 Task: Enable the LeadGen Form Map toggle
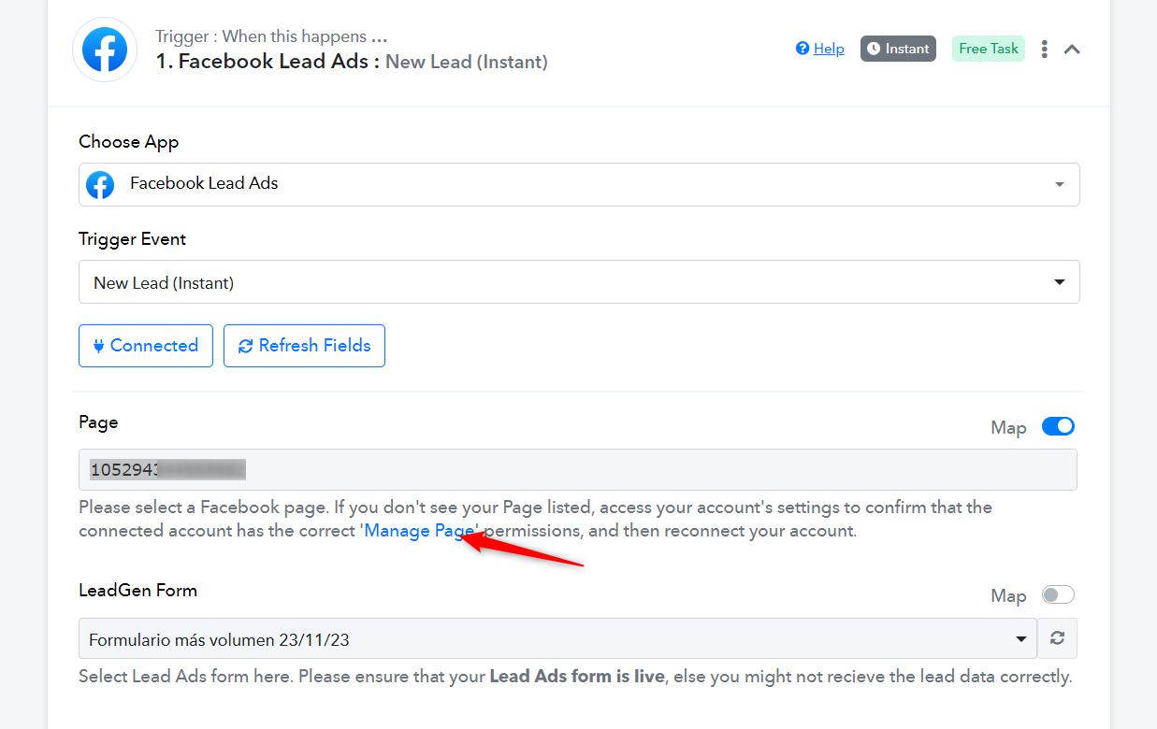click(x=1059, y=594)
